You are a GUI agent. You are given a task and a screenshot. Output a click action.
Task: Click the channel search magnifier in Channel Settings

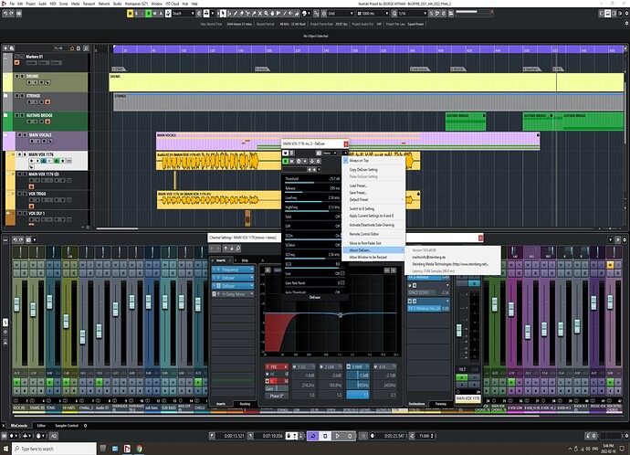coord(238,249)
